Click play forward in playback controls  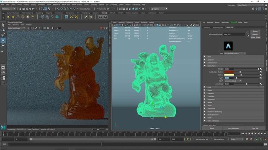255,133
